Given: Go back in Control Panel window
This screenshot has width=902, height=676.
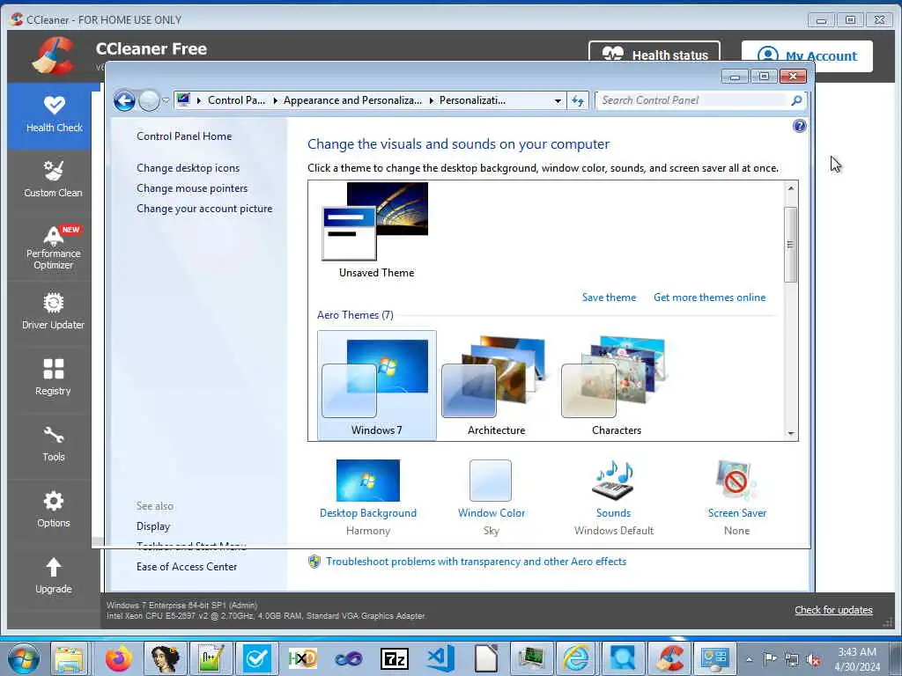Looking at the screenshot, I should coord(124,100).
